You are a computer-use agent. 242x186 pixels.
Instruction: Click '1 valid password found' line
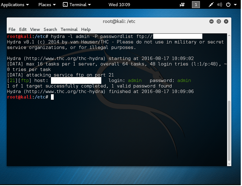(x=89, y=86)
